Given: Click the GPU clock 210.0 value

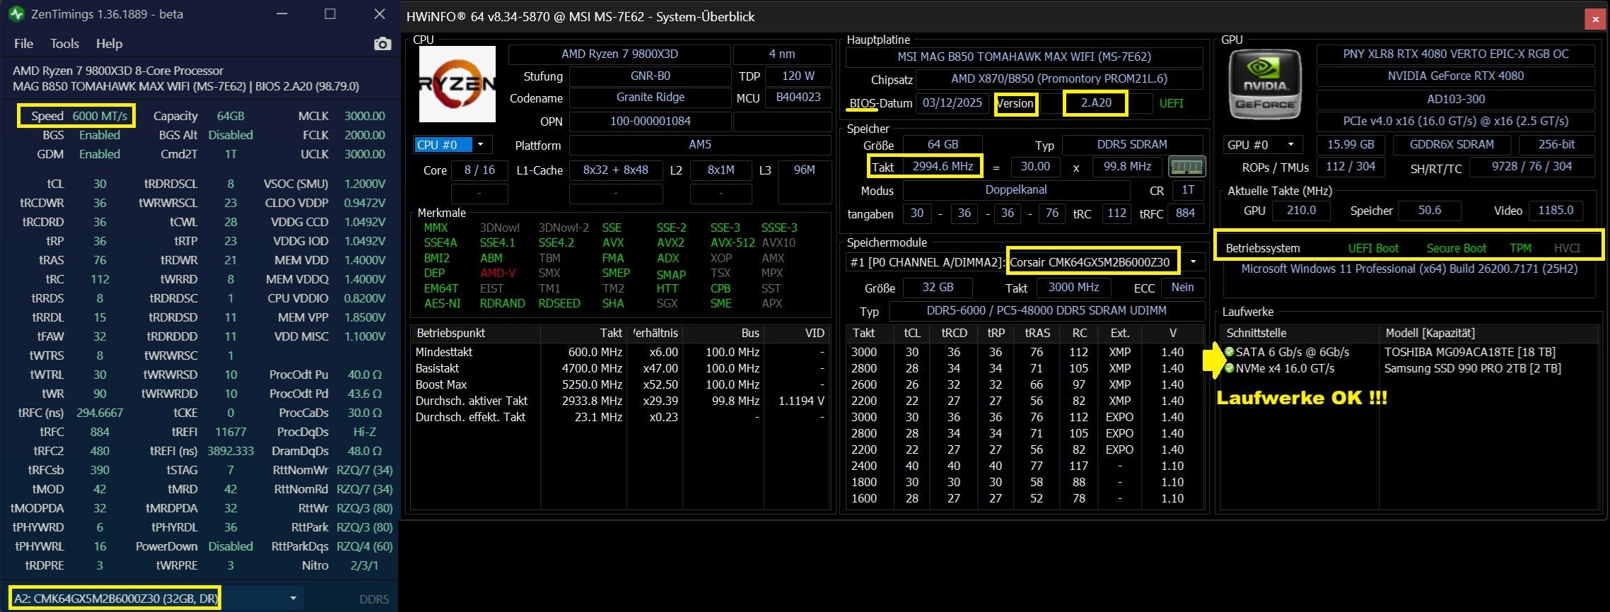Looking at the screenshot, I should click(1301, 211).
